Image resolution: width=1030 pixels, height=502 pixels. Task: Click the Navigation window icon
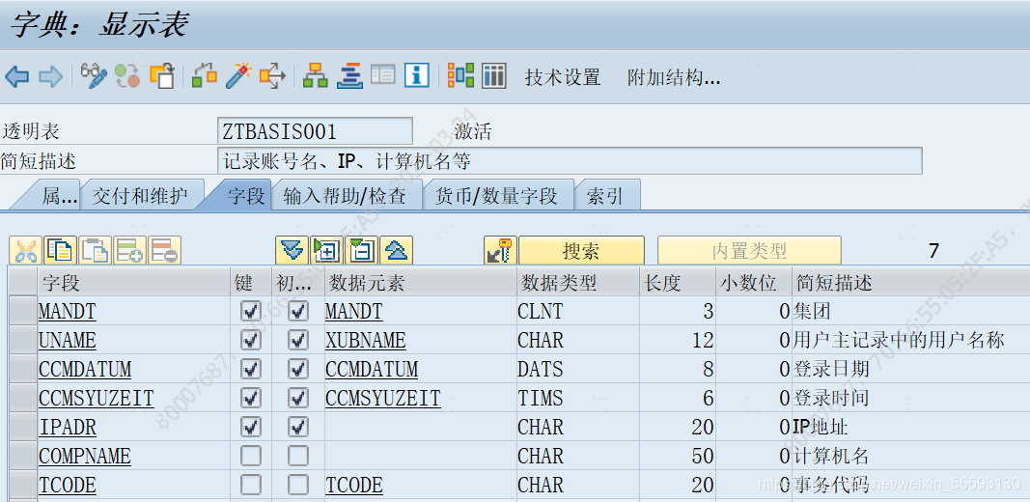[349, 76]
